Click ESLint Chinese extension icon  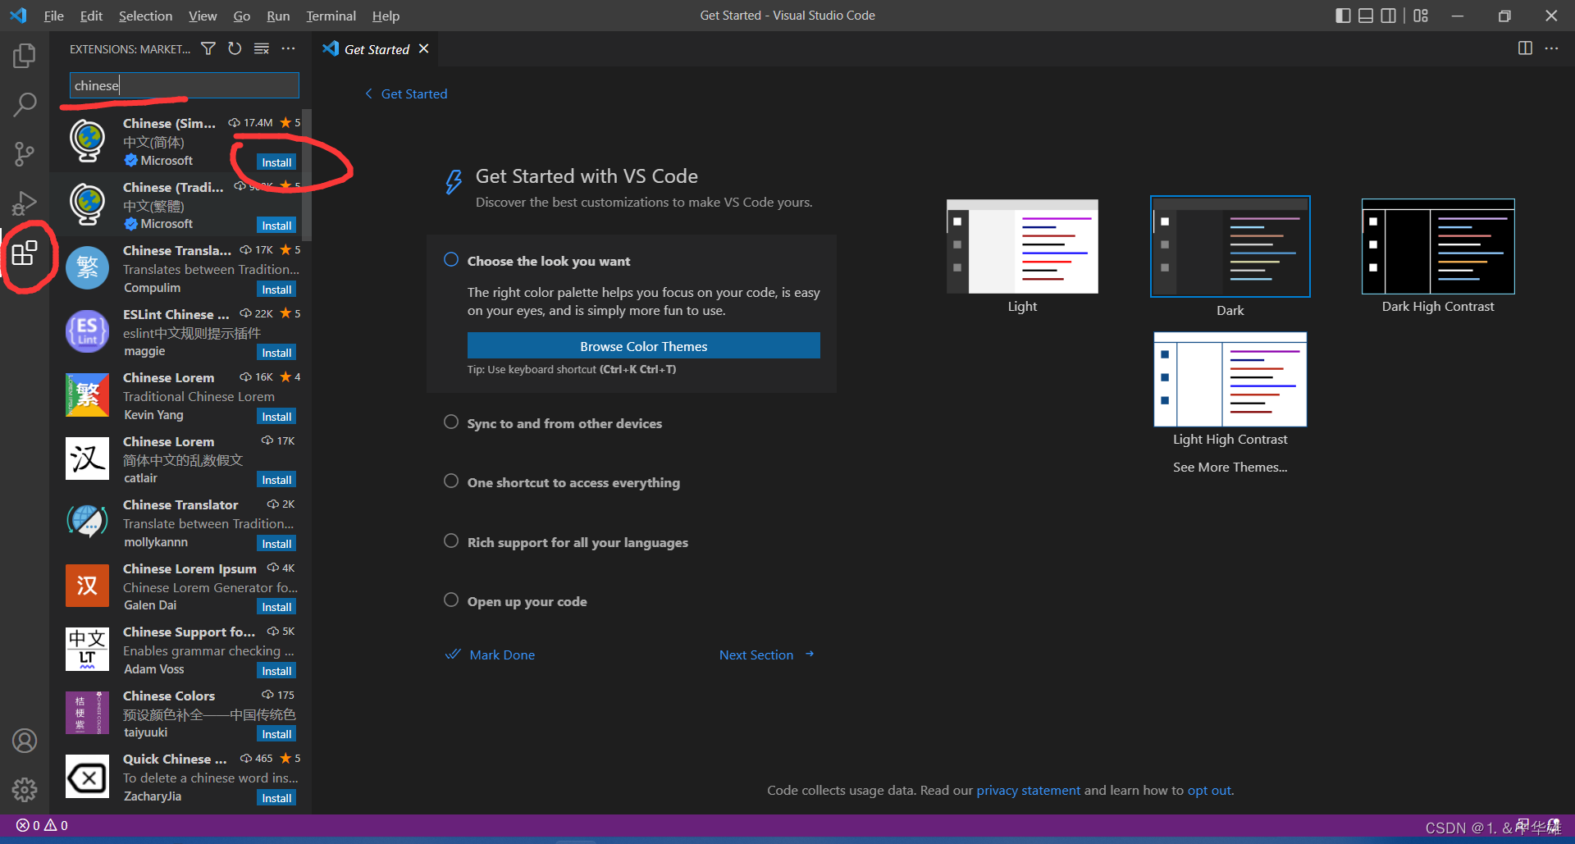pyautogui.click(x=87, y=331)
